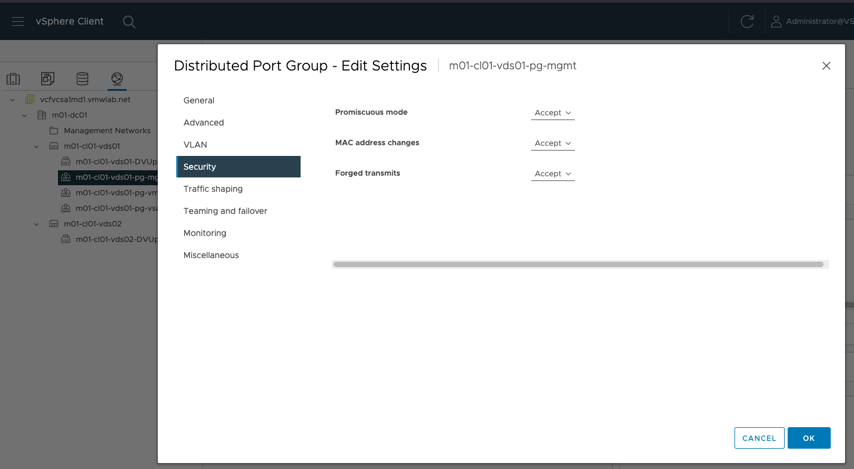Open the Forged transmits dropdown

coord(553,174)
